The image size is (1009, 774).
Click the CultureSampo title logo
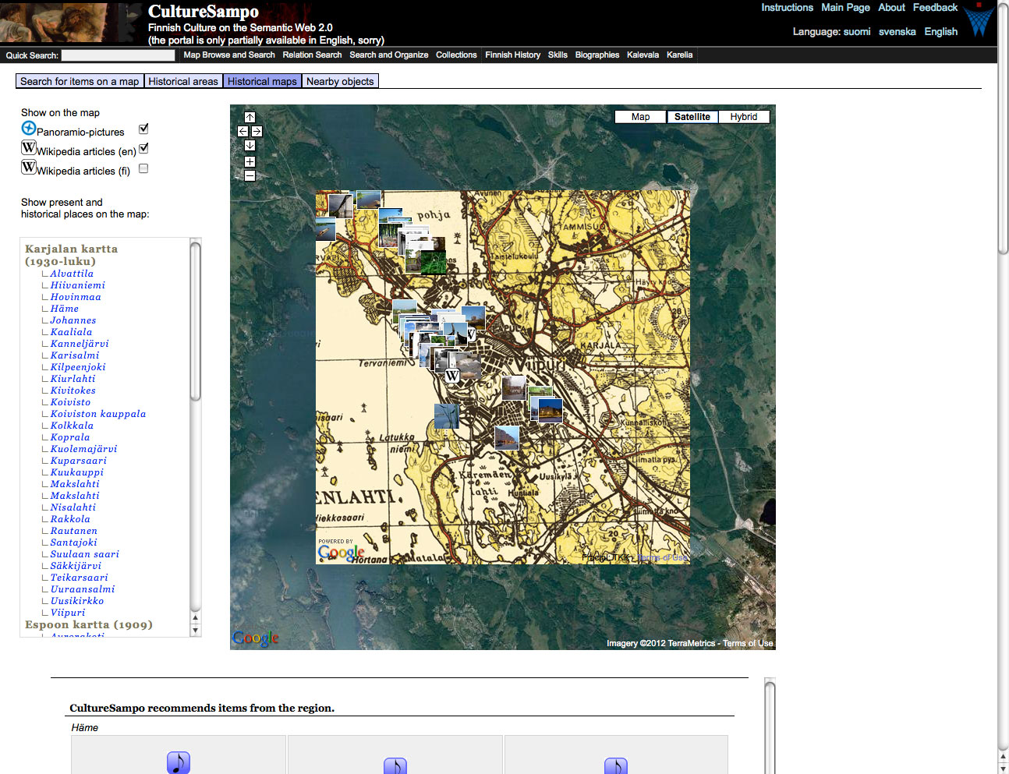point(204,12)
